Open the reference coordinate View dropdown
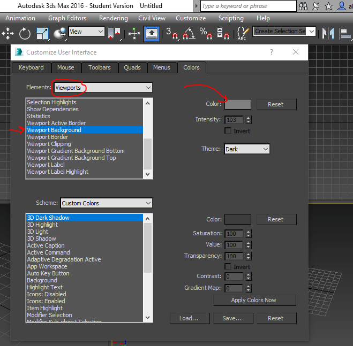The width and height of the screenshot is (353, 346). pyautogui.click(x=86, y=32)
